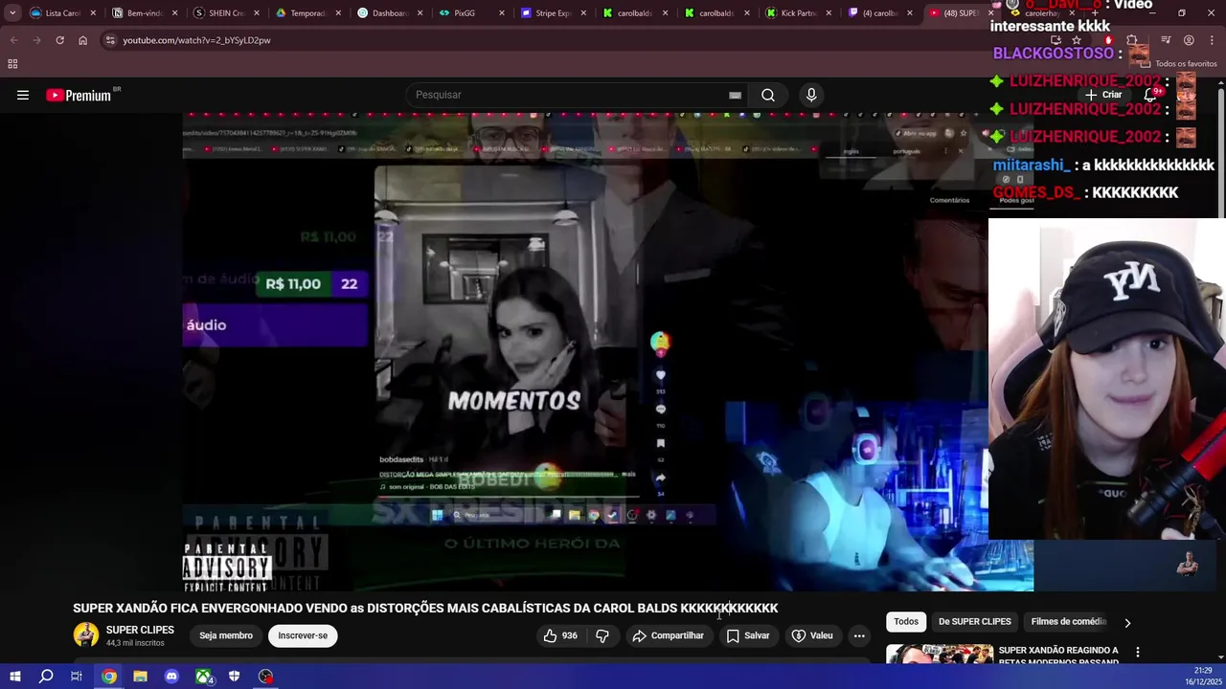
Task: Open the browser profile avatar
Action: coord(1189,40)
